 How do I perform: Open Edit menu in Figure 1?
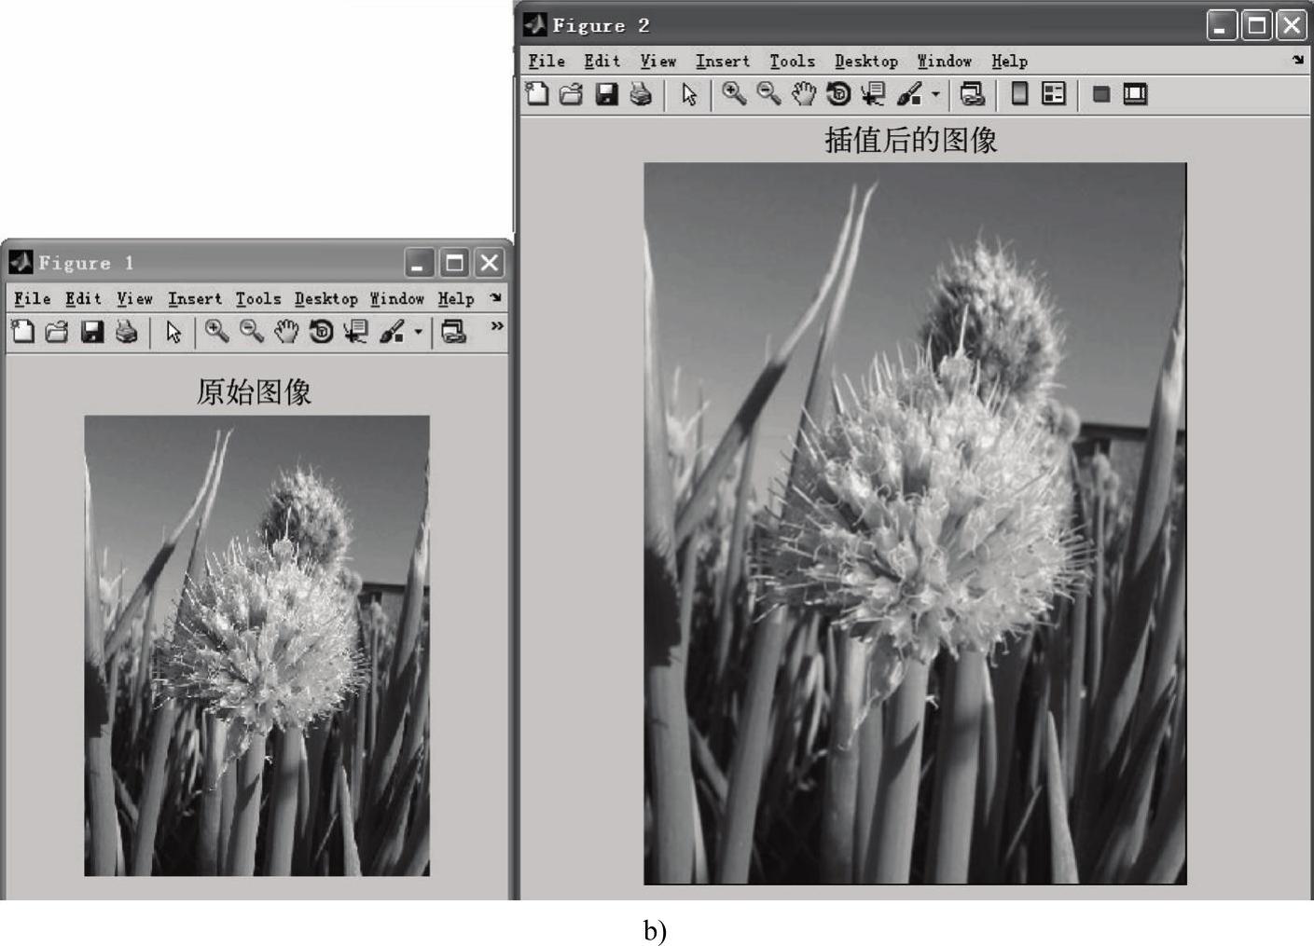click(x=83, y=298)
